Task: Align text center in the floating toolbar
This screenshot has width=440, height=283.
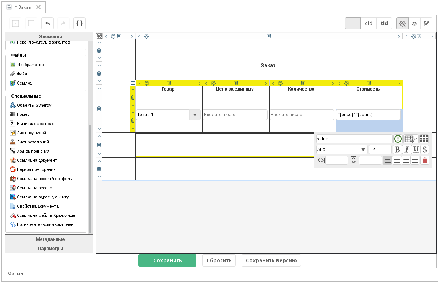Action: (396, 160)
